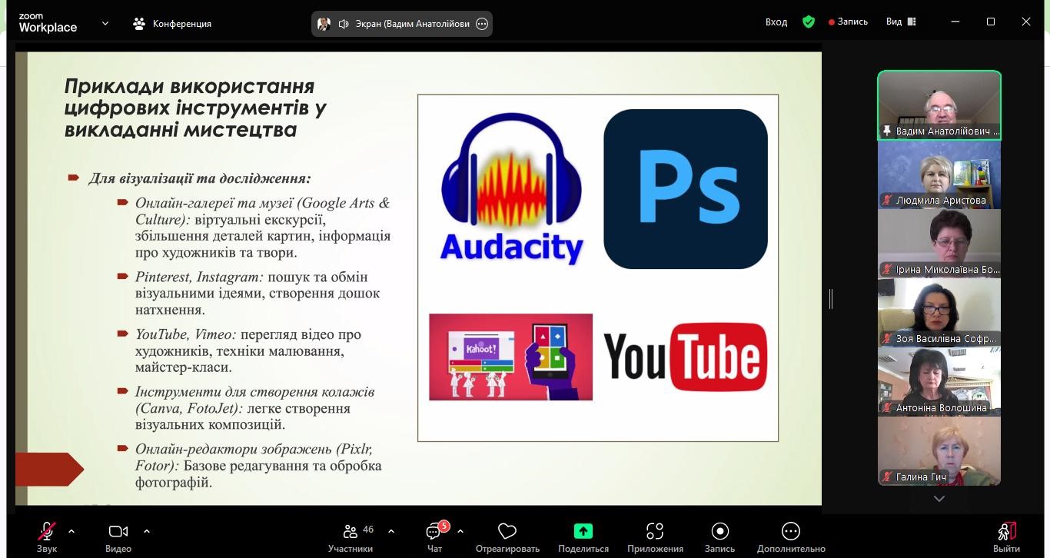The width and height of the screenshot is (1050, 558).
Task: Expand participants options arrow next to Участники
Action: [x=391, y=531]
